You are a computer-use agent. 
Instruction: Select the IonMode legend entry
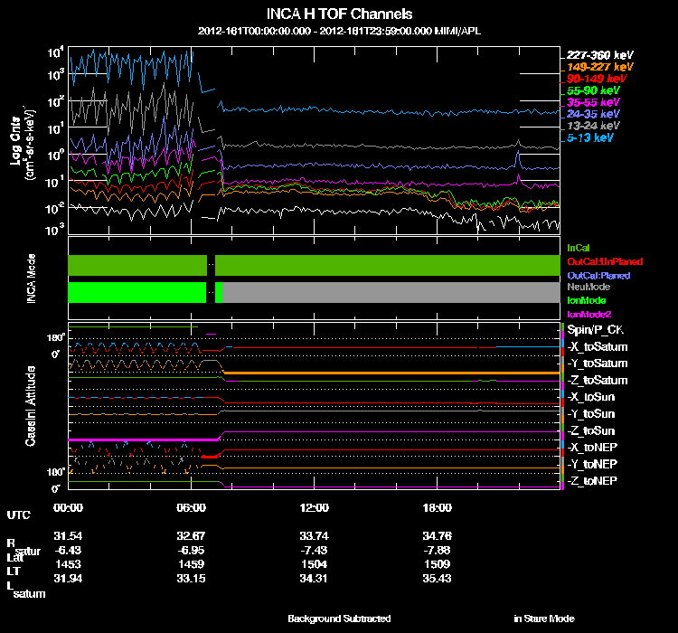coord(587,300)
